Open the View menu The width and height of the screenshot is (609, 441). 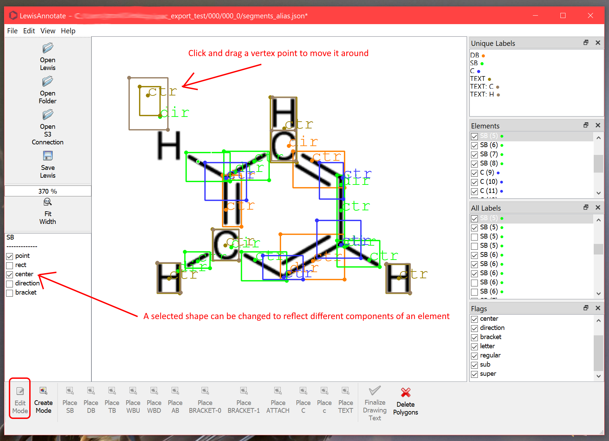(x=48, y=31)
